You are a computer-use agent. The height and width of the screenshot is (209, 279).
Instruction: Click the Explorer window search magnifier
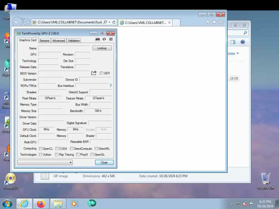245,33
